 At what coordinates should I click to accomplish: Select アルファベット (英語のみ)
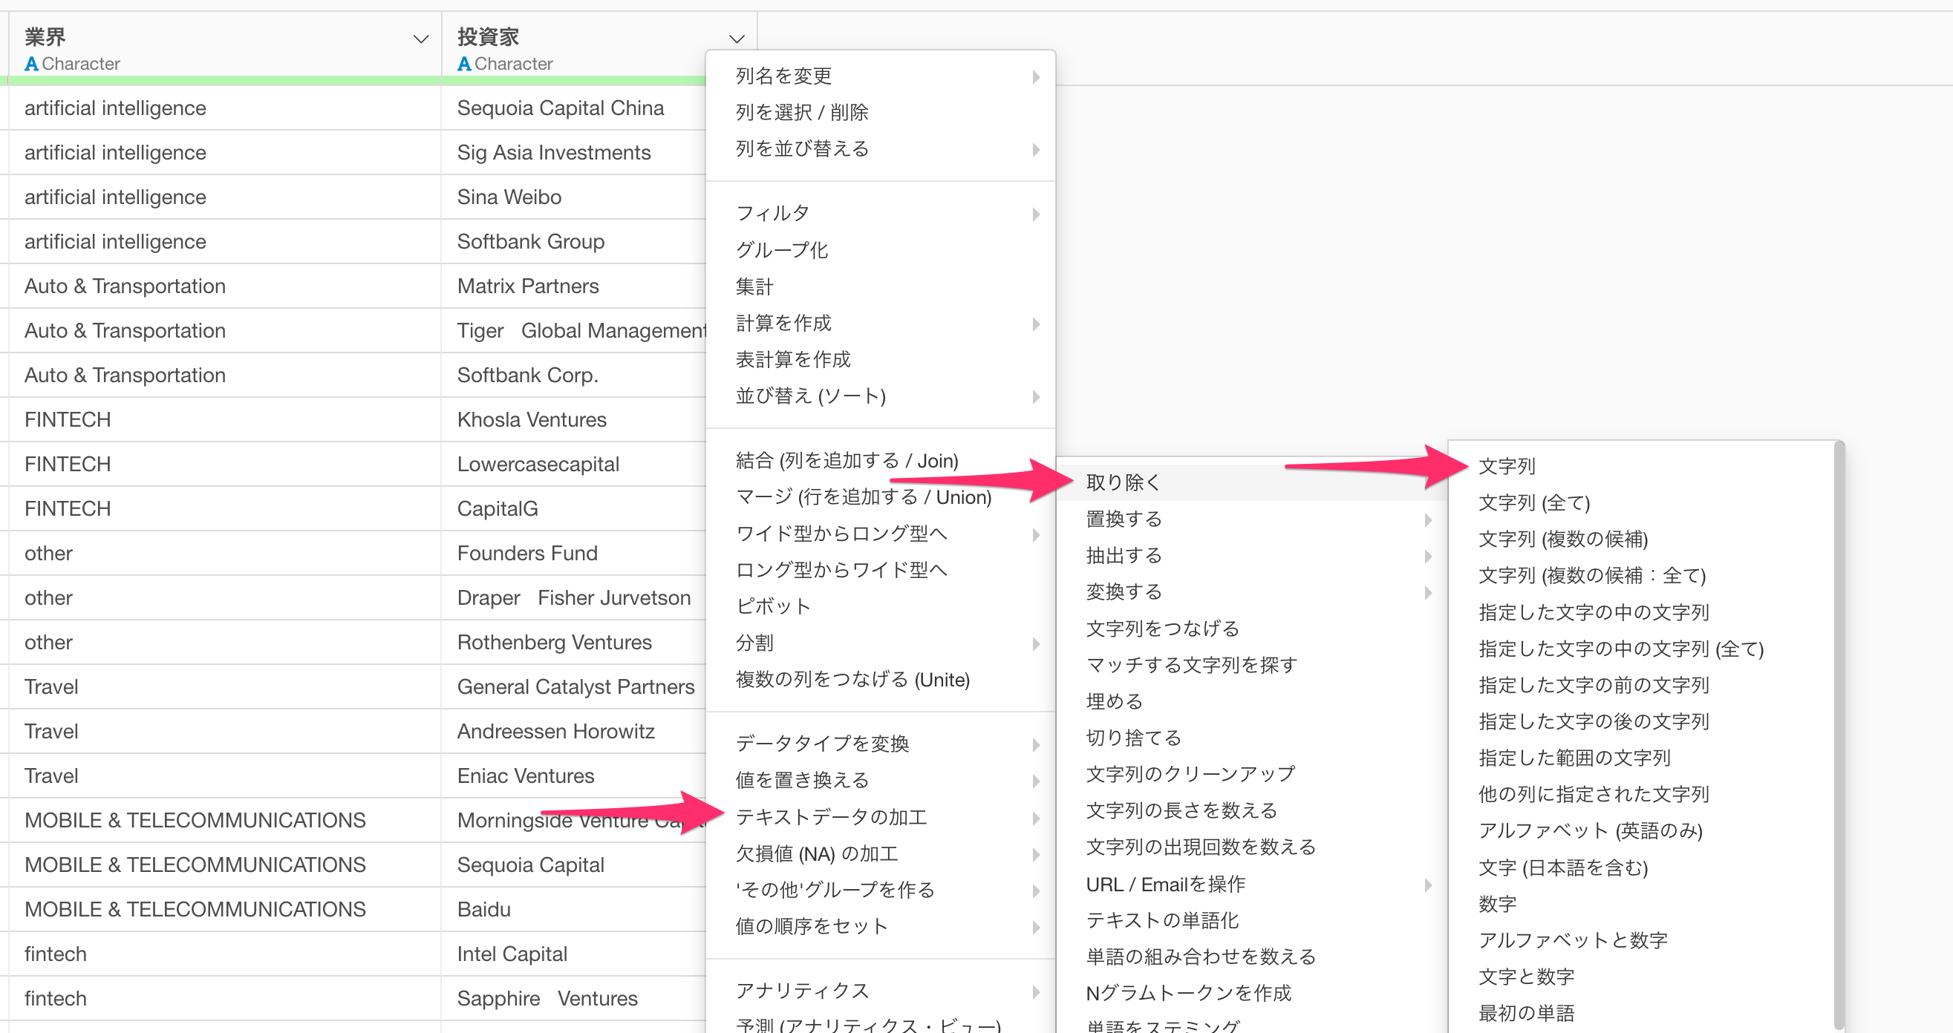(1642, 830)
